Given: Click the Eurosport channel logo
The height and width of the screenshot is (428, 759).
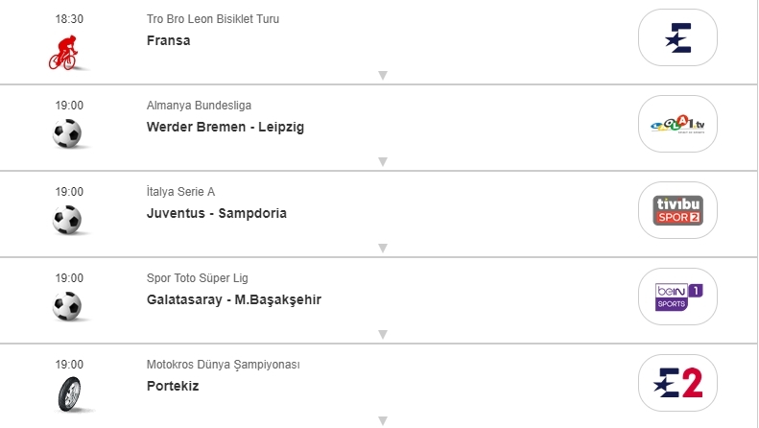Looking at the screenshot, I should (677, 37).
